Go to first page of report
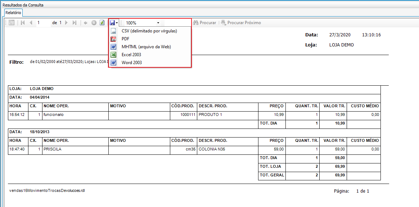419x207 pixels. [x=23, y=23]
